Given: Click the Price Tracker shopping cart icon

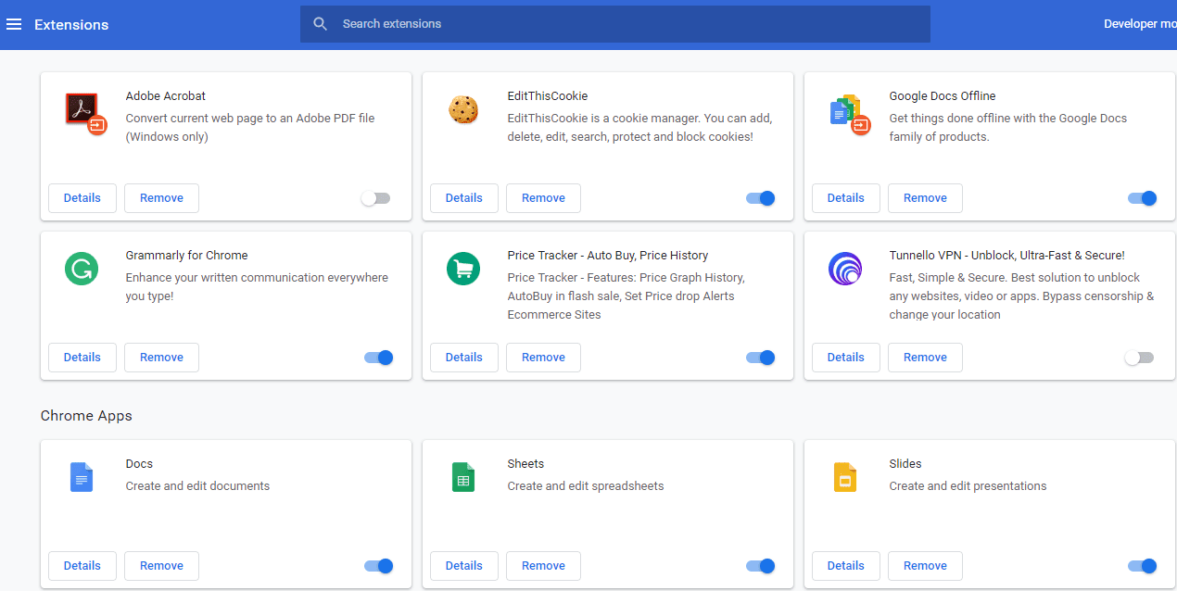Looking at the screenshot, I should 463,270.
